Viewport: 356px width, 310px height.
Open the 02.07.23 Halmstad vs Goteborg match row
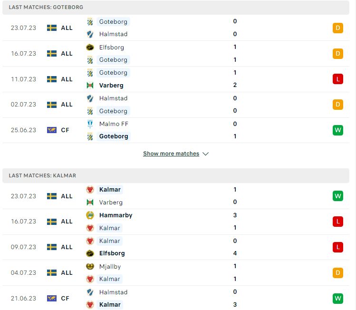pyautogui.click(x=176, y=105)
